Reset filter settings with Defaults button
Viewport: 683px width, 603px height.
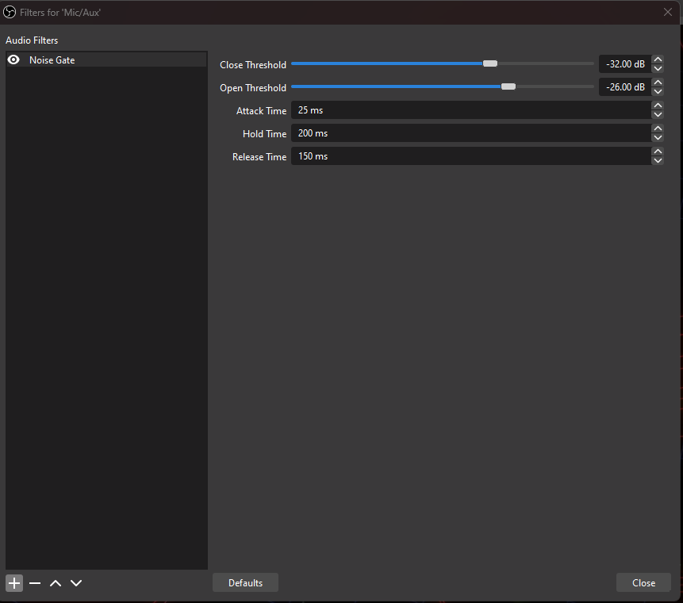[x=245, y=582]
